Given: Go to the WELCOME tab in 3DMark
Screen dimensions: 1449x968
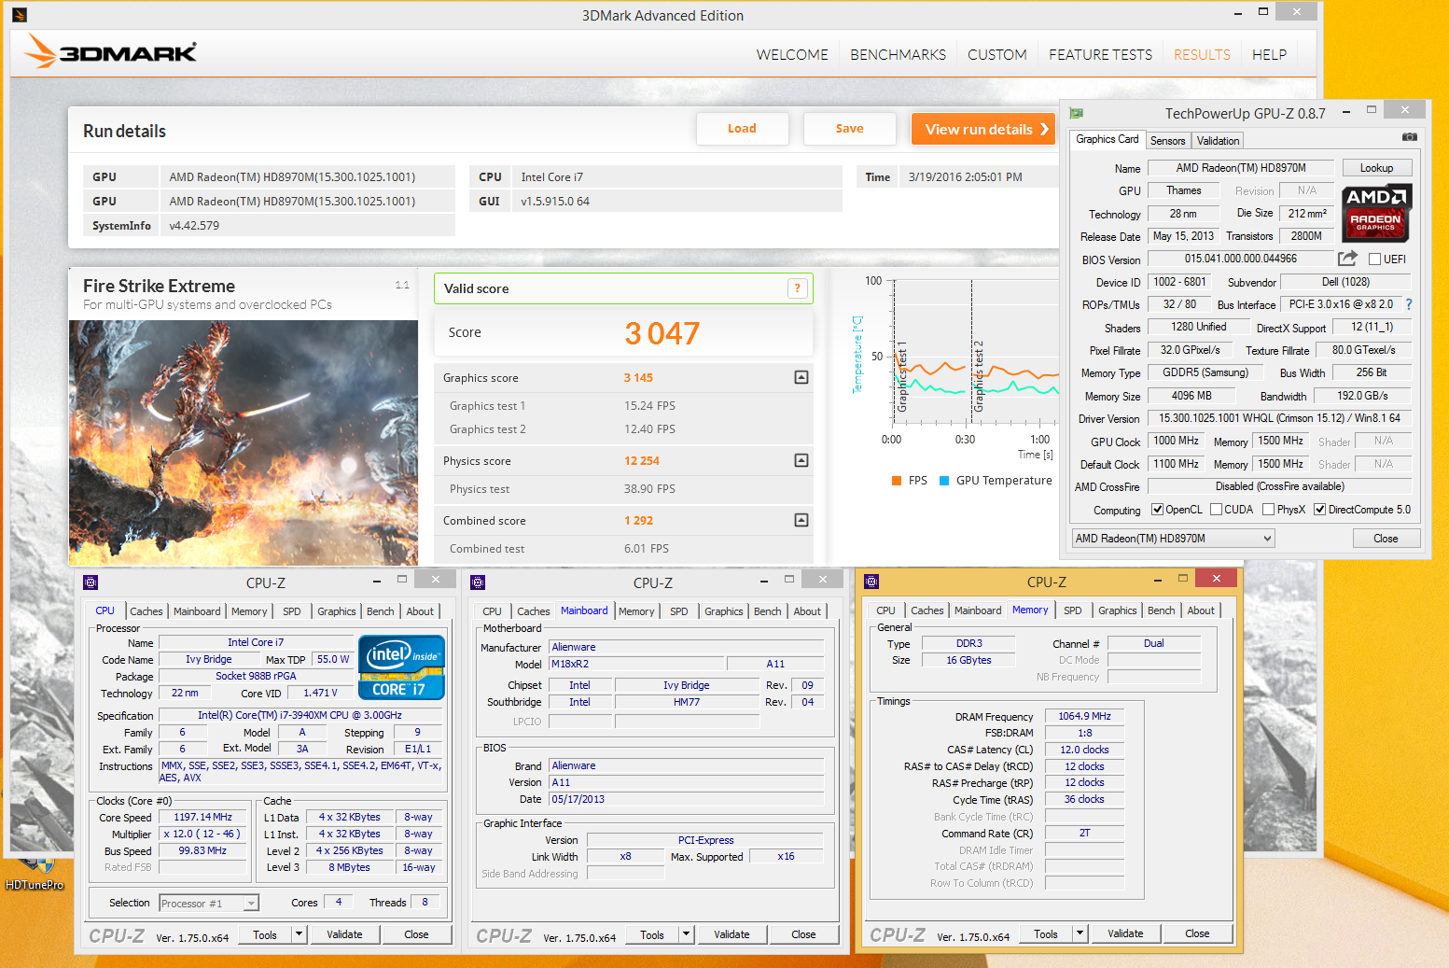Looking at the screenshot, I should point(792,55).
